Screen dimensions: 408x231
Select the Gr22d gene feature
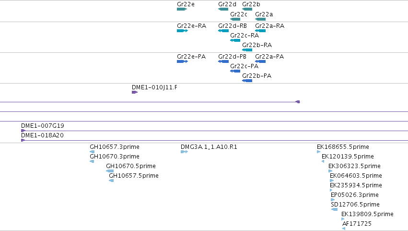[x=223, y=9]
